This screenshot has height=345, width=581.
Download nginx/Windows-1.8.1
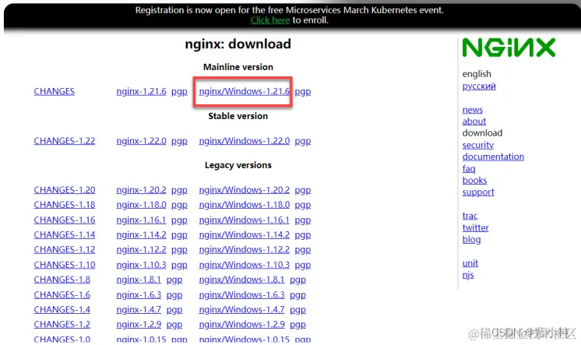pos(241,280)
